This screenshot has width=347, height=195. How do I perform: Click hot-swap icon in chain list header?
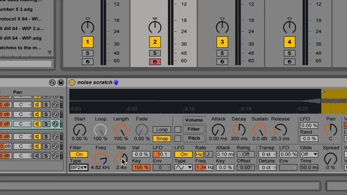pyautogui.click(x=52, y=82)
